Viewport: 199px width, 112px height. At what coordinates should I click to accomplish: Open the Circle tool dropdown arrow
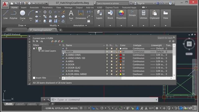(22, 21)
